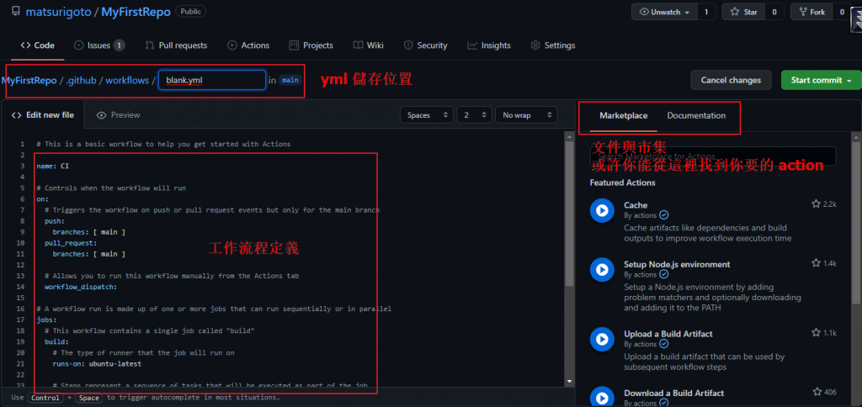The image size is (862, 407).
Task: Click the blank.yml filename field
Action: pyautogui.click(x=212, y=80)
